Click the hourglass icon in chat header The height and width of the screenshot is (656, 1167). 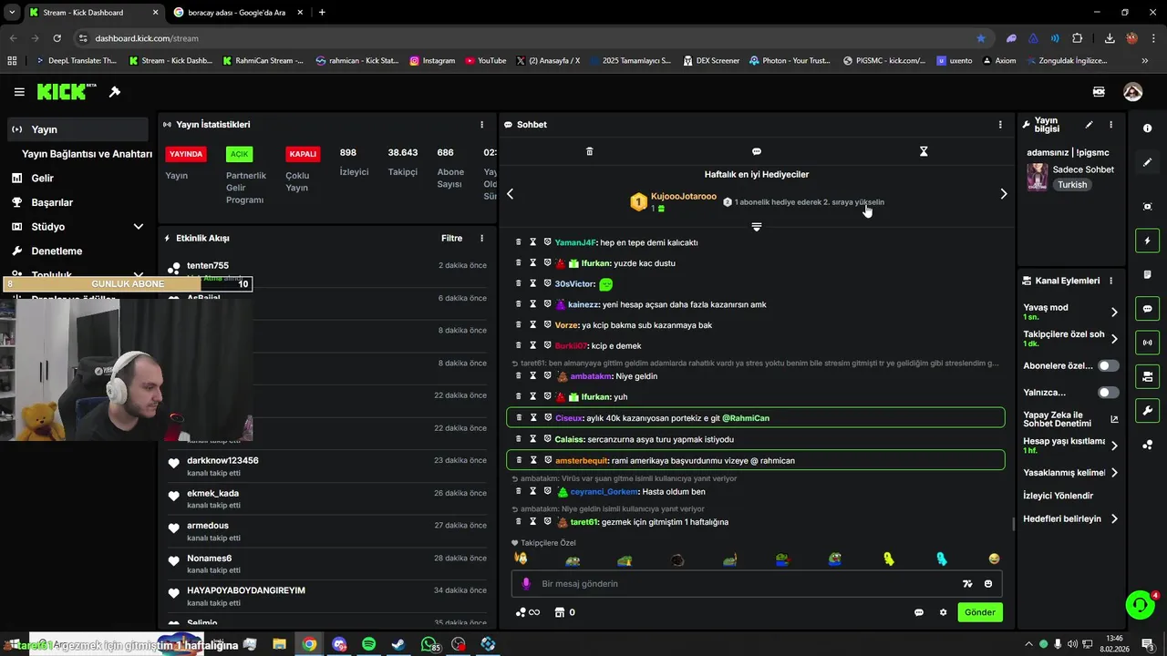[x=924, y=151]
